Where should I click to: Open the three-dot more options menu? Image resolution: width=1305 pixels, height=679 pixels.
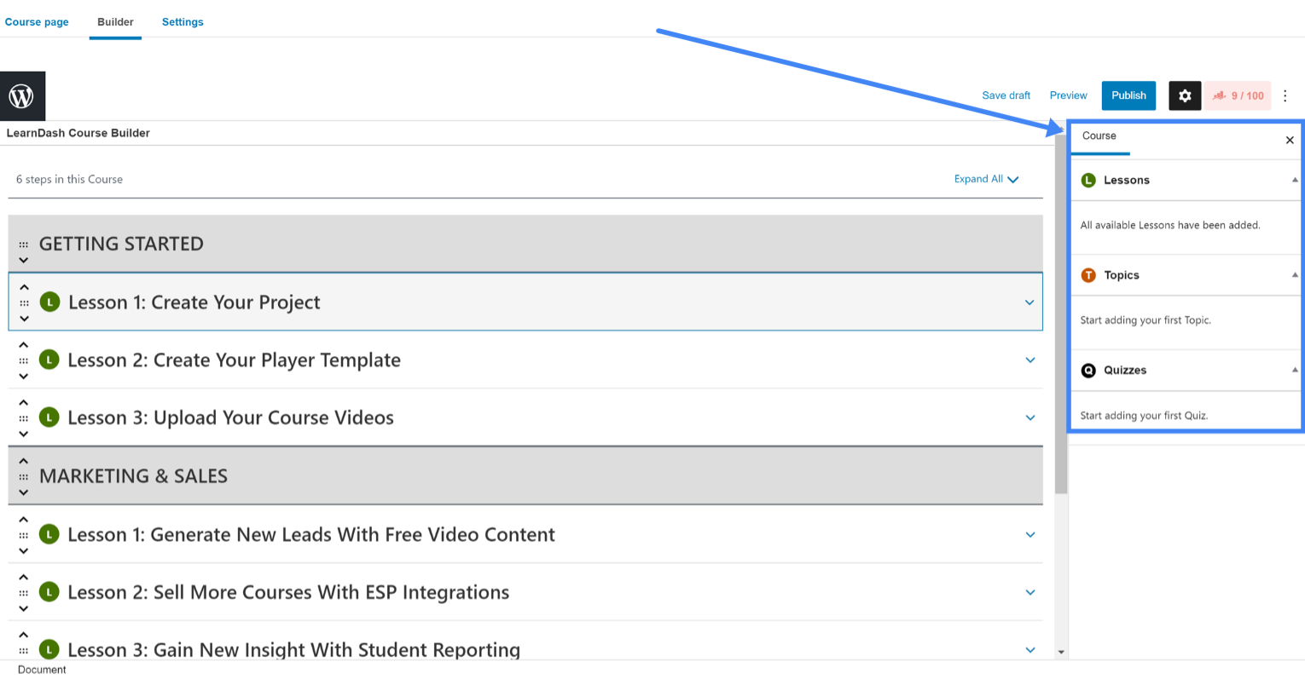click(x=1285, y=95)
